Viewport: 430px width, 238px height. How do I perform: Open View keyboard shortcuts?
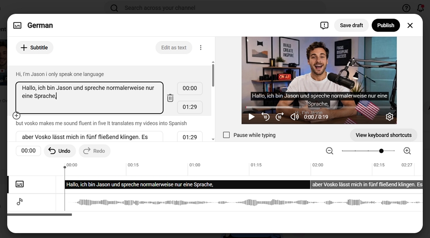point(383,135)
